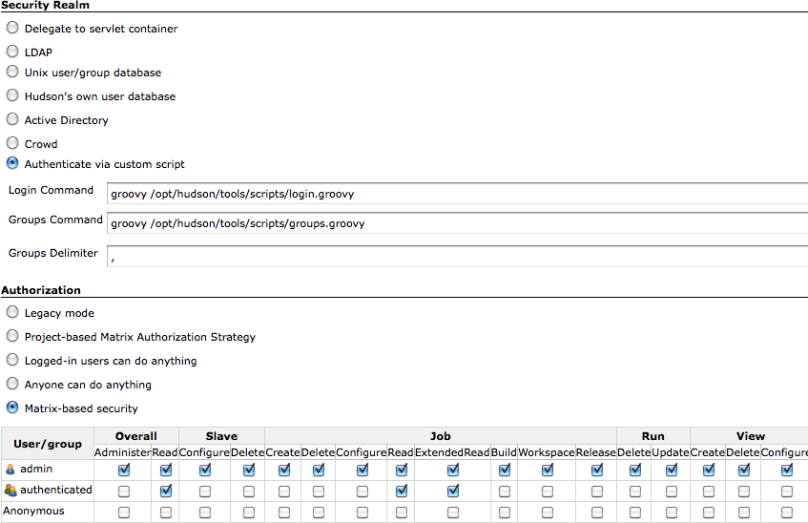808x523 pixels.
Task: Select Active Directory realm
Action: pyautogui.click(x=12, y=119)
